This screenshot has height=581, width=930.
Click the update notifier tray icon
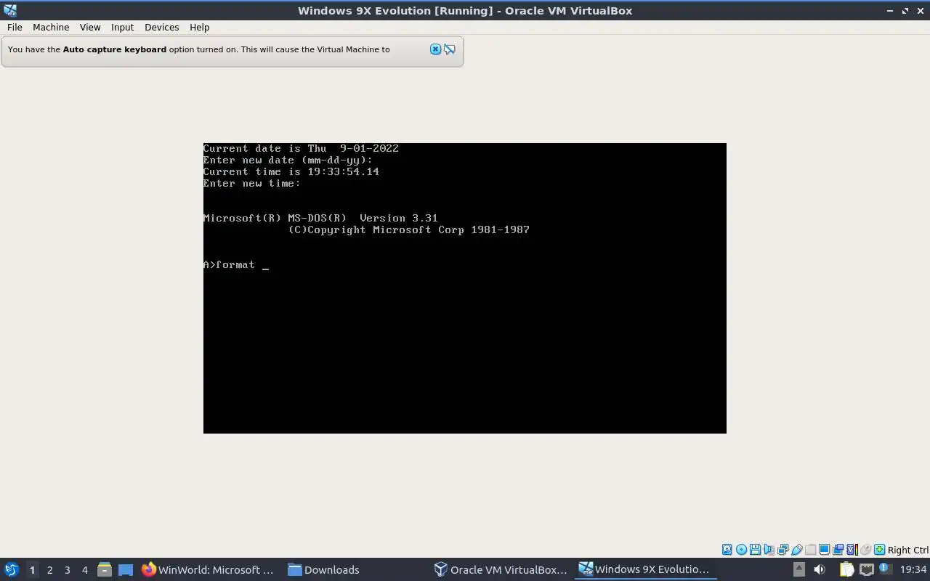pyautogui.click(x=884, y=569)
